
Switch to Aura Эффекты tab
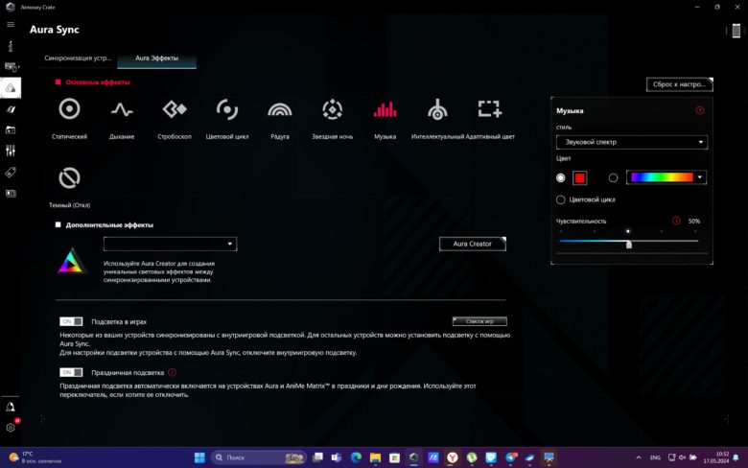[156, 58]
